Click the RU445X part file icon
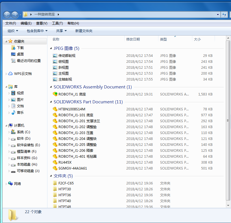The image size is (231, 223). (x=55, y=162)
